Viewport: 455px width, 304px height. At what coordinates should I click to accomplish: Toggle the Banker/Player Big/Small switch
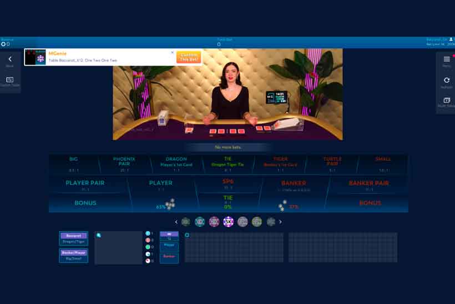click(x=73, y=256)
